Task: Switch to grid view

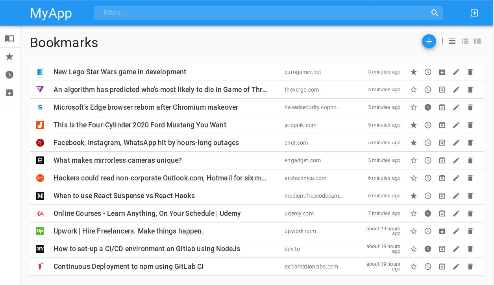Action: [x=477, y=41]
